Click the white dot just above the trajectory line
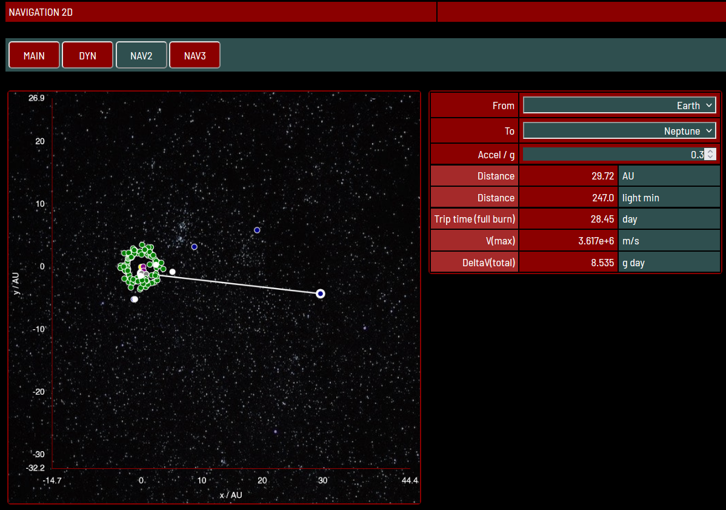 click(x=172, y=272)
